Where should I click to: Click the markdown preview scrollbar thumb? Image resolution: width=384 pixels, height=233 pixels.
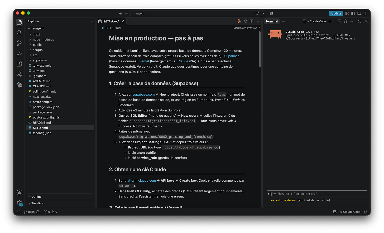click(260, 49)
